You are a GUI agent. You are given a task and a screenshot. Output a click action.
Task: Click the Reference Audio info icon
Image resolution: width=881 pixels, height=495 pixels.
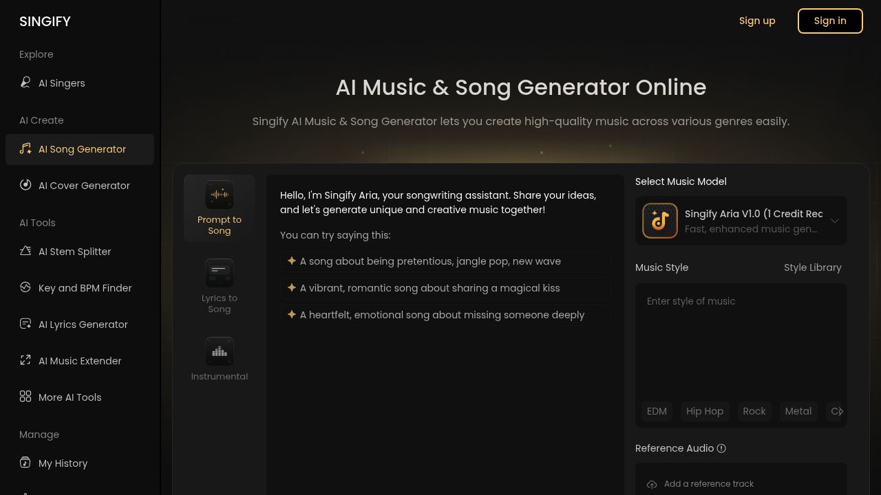coord(721,448)
